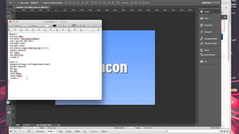239x134 pixels.
Task: Click the Settings link in the background page
Action: [18, 128]
